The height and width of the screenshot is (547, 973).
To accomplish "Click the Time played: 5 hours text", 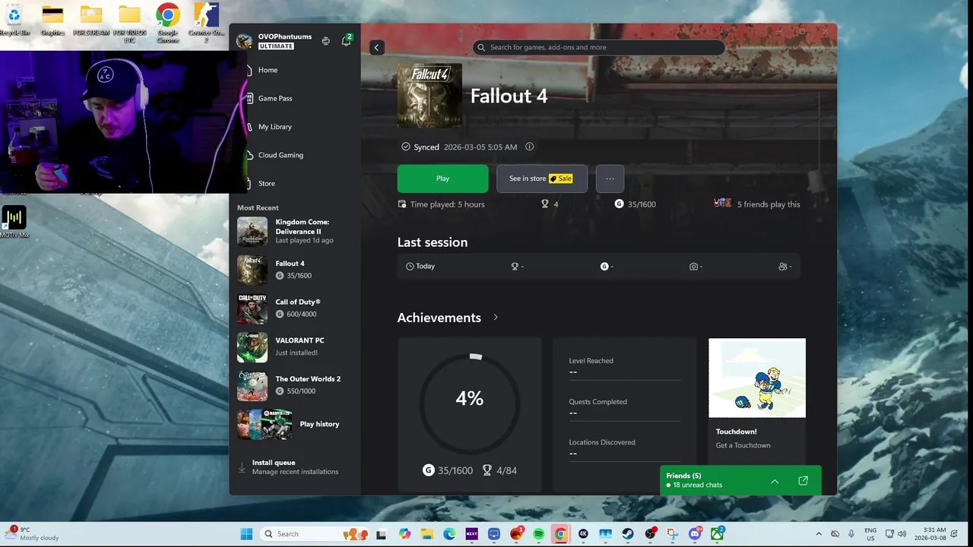I will 447,204.
